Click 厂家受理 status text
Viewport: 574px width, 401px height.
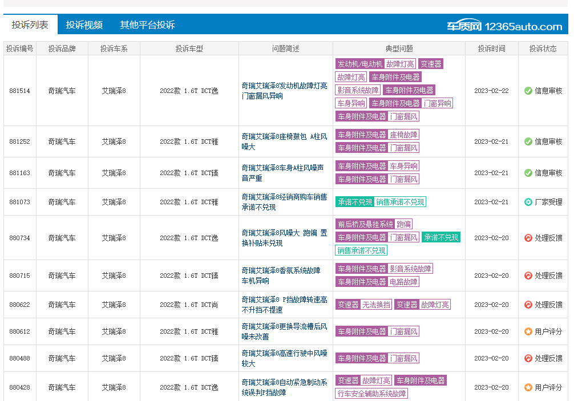tap(548, 202)
